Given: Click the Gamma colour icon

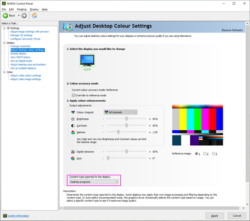Looking at the screenshot, I should (x=73, y=132).
